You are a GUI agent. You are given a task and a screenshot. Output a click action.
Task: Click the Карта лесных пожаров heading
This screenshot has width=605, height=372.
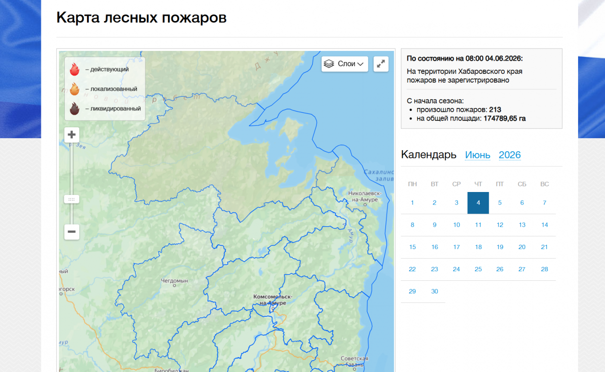coord(141,18)
